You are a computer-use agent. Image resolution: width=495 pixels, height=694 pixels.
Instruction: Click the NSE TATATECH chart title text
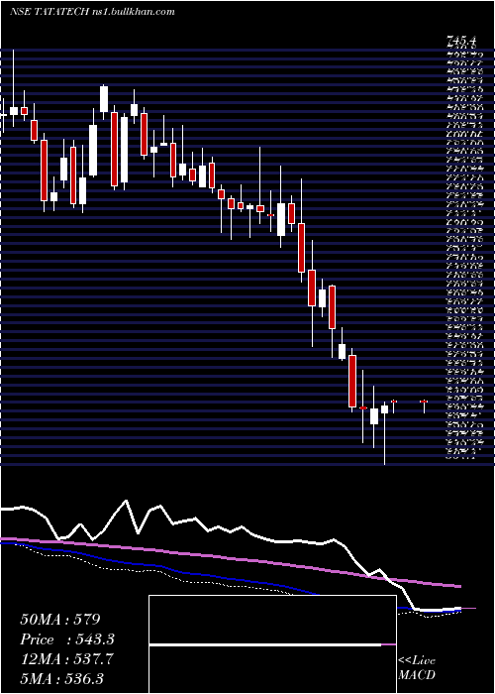click(x=92, y=12)
